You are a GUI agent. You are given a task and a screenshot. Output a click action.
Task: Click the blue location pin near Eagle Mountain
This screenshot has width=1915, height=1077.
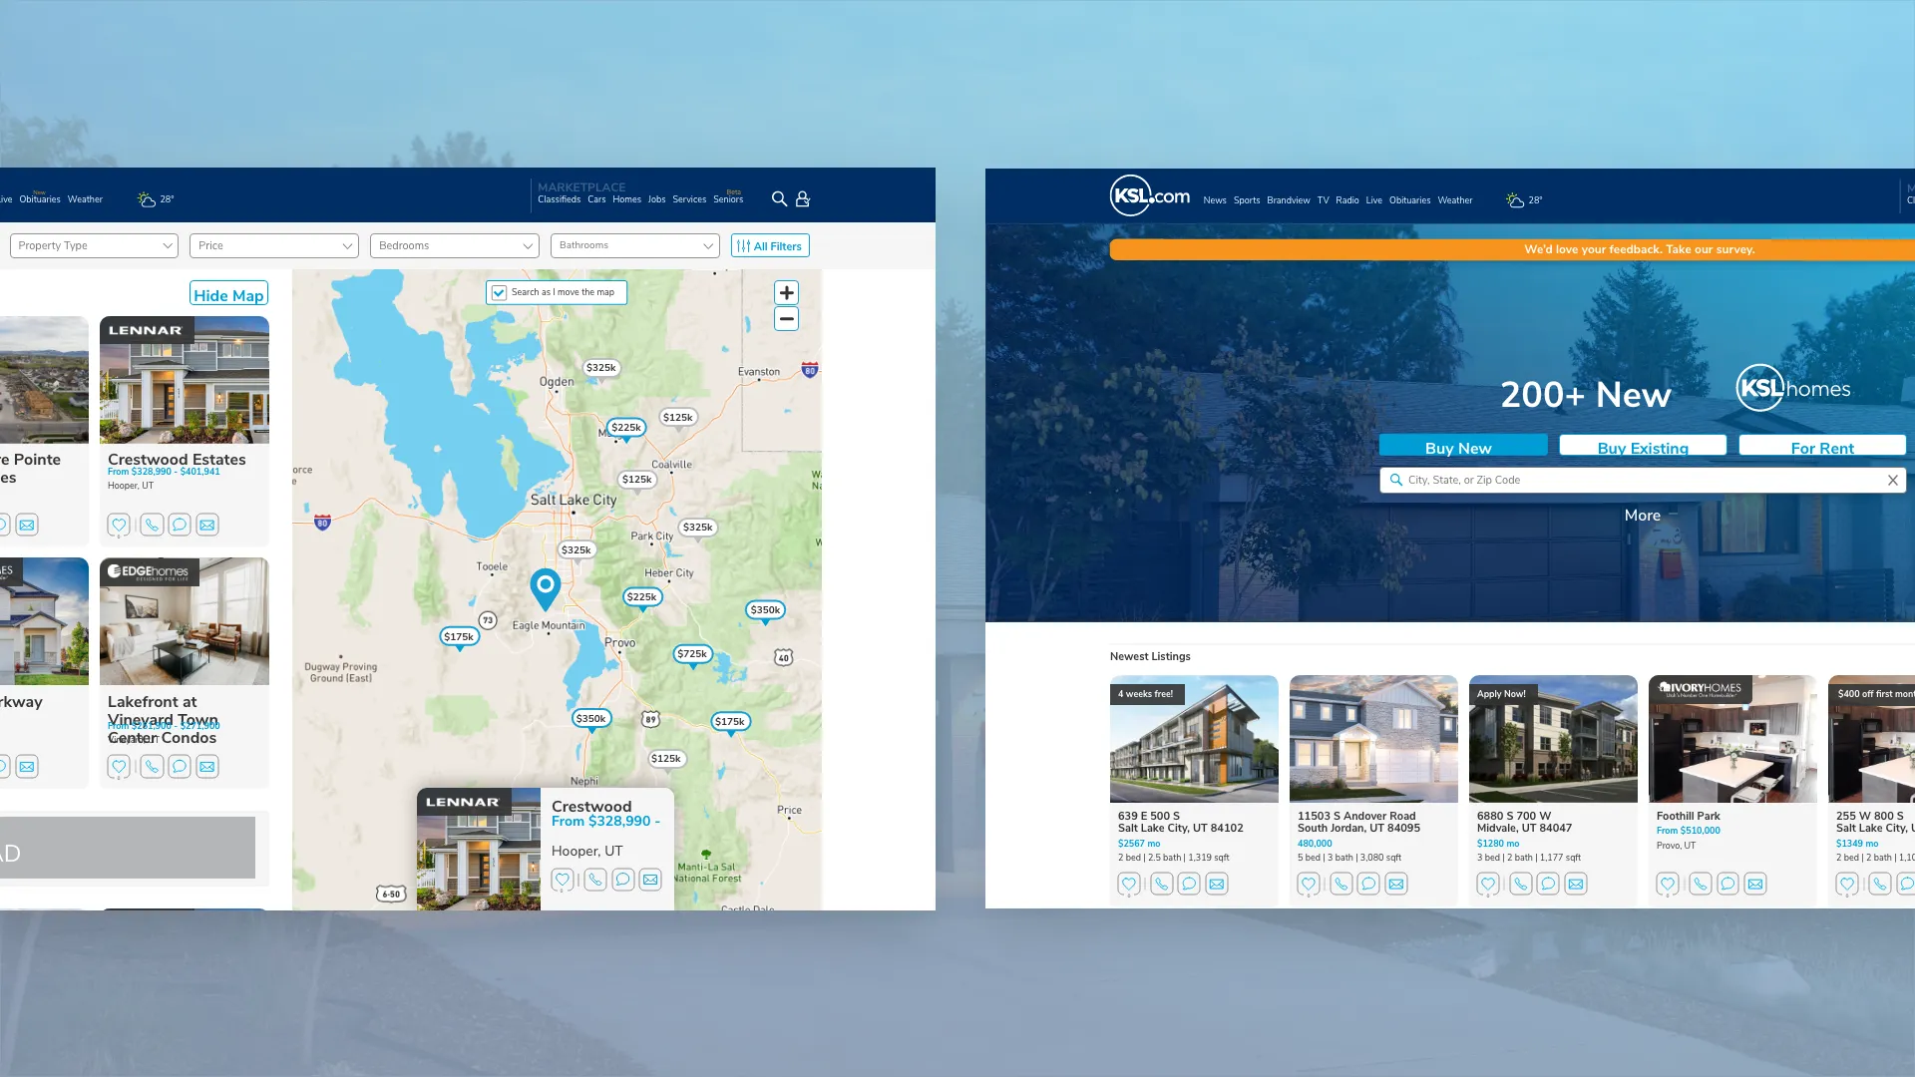[545, 588]
